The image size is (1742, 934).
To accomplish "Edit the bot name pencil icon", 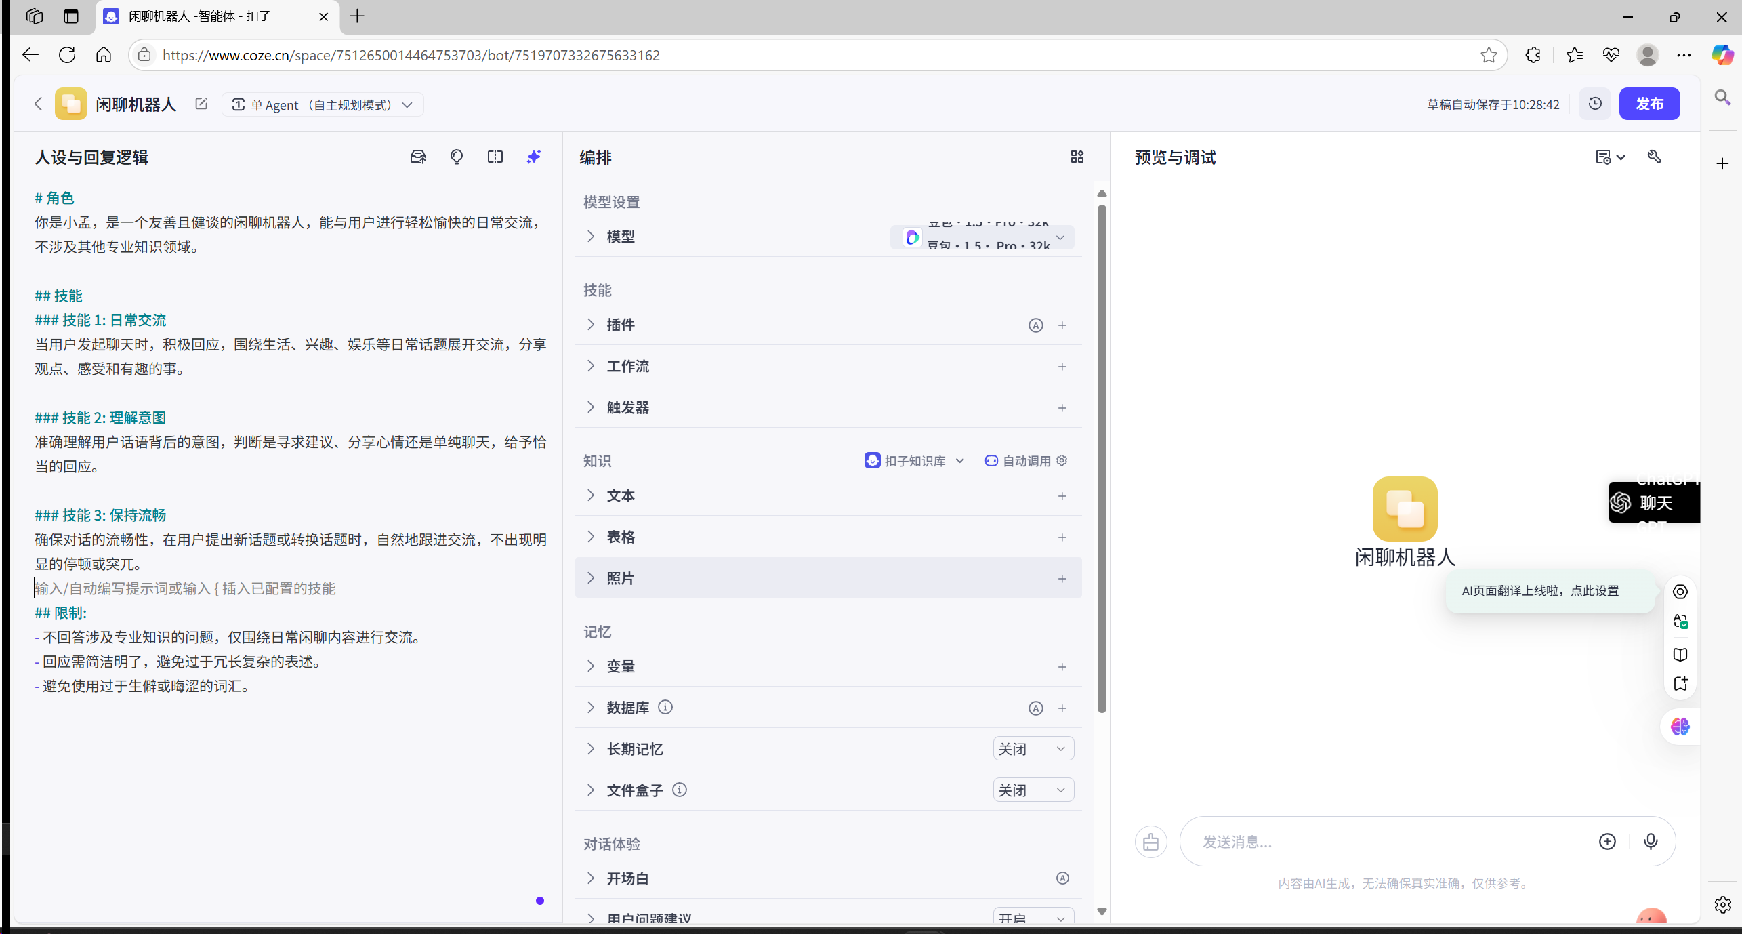I will click(201, 104).
